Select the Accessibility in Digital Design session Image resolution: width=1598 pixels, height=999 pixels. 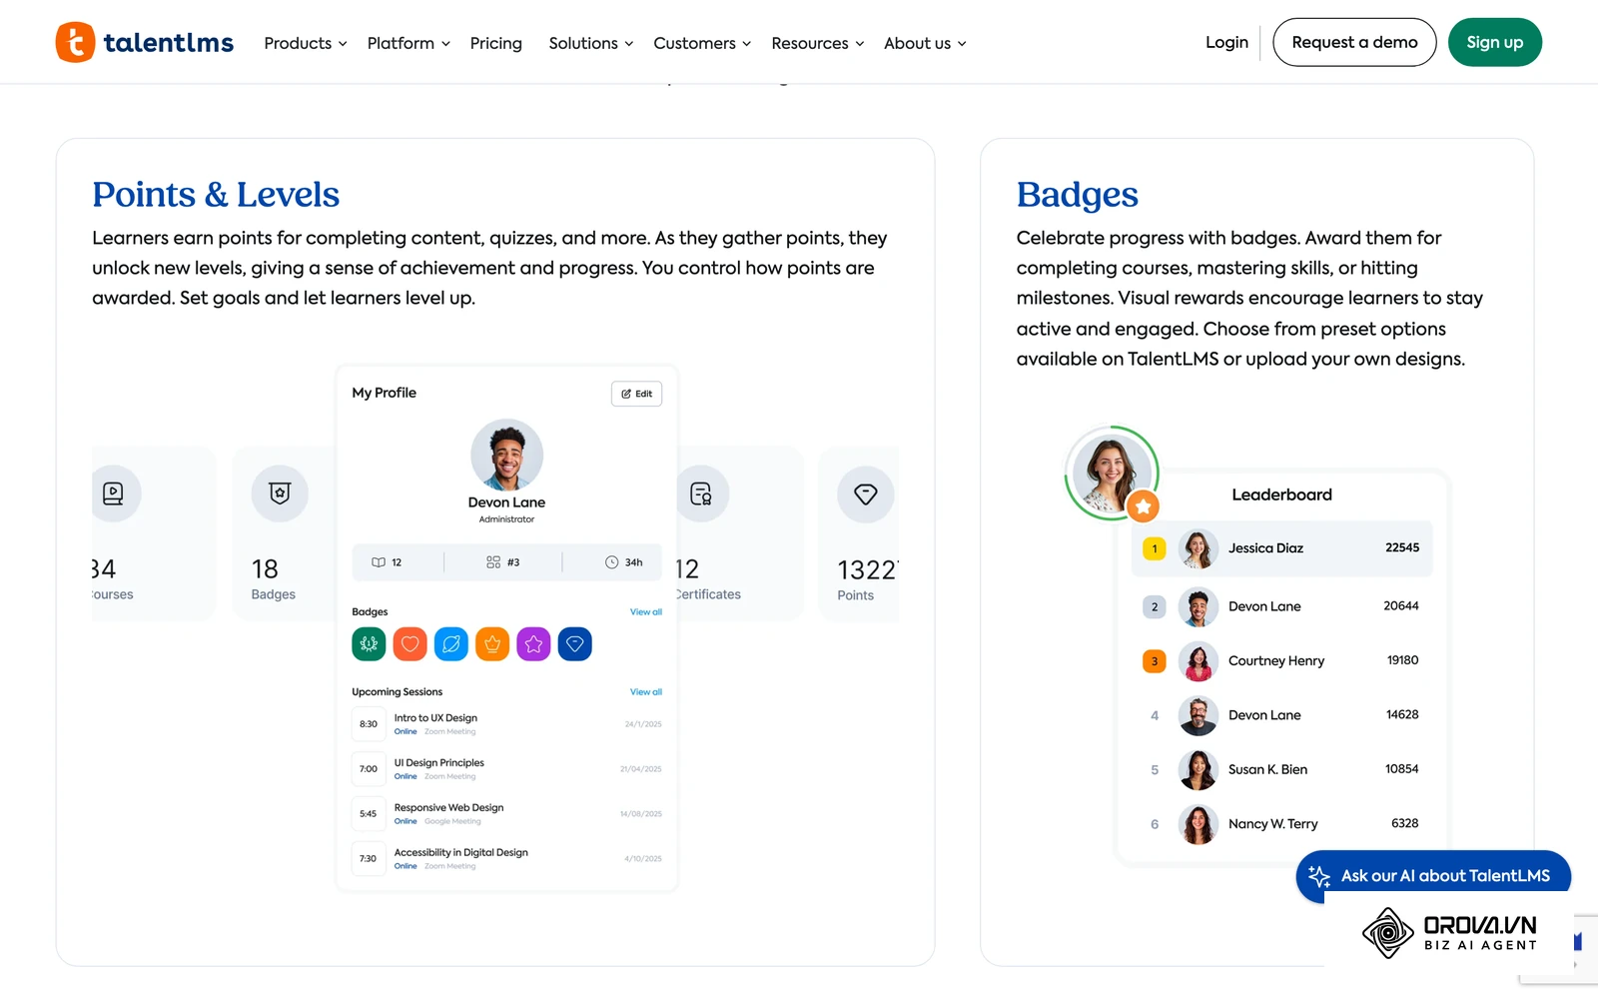(x=506, y=859)
